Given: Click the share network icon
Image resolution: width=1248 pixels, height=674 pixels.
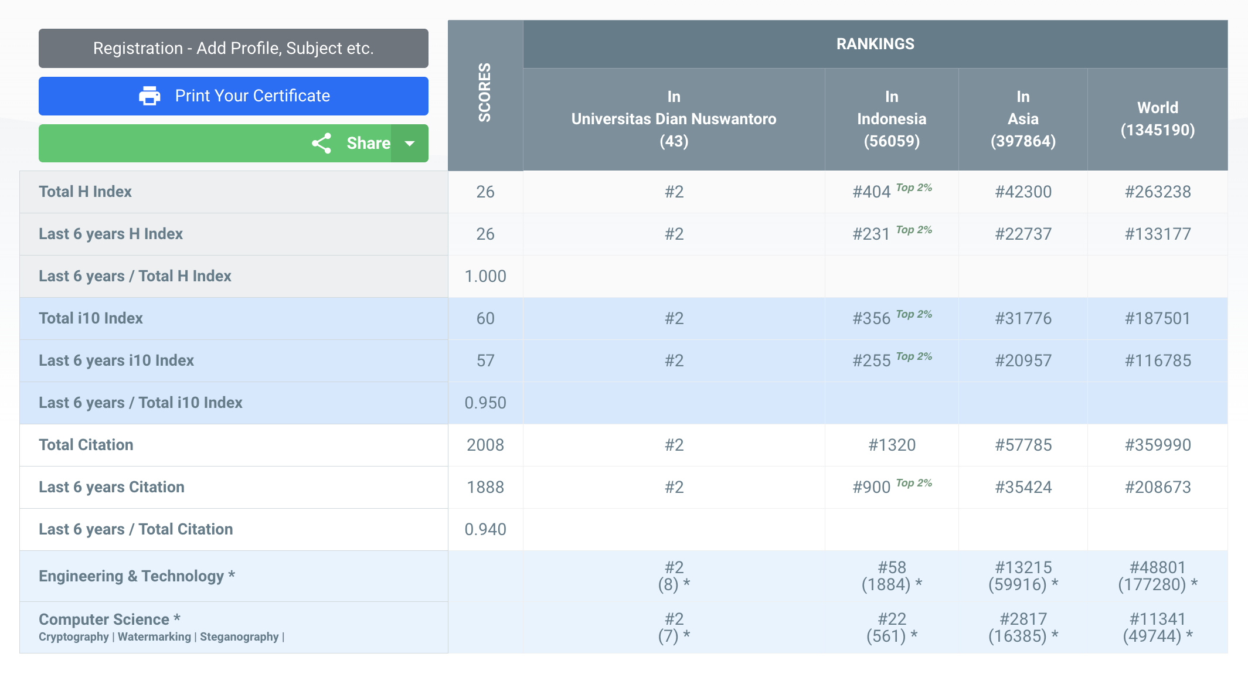Looking at the screenshot, I should coord(321,143).
